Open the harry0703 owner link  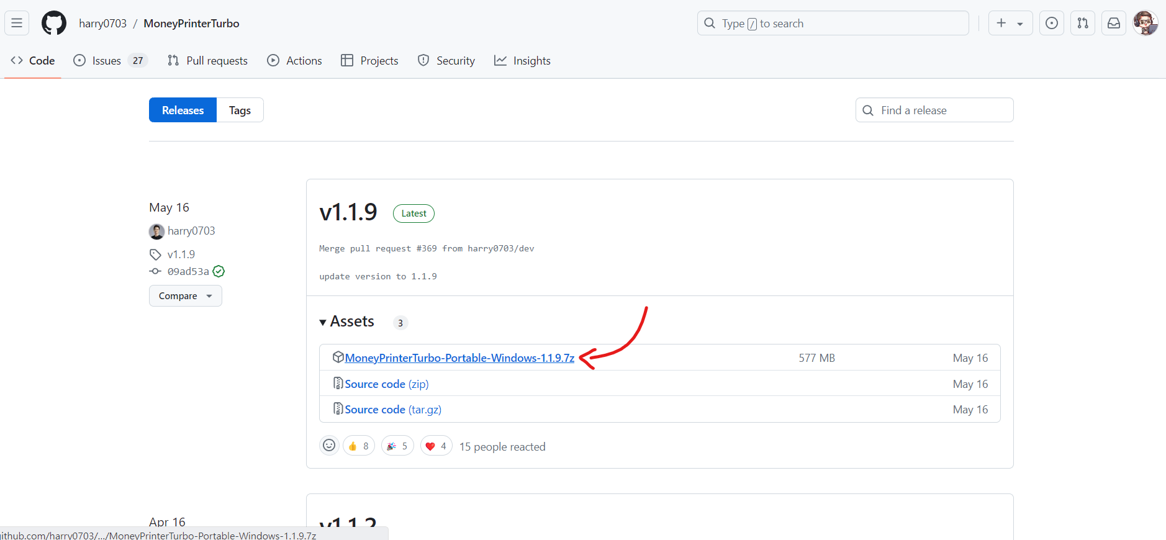coord(102,24)
